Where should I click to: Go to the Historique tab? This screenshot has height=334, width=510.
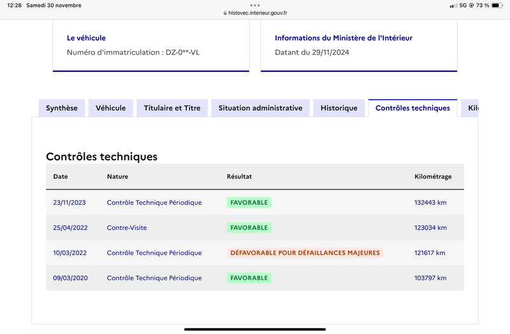coord(339,108)
